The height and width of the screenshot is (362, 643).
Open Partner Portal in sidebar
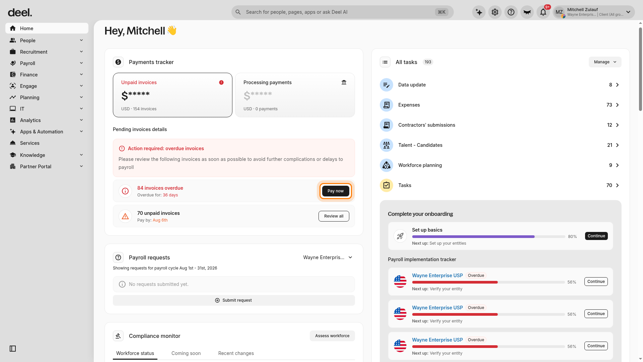point(47,167)
